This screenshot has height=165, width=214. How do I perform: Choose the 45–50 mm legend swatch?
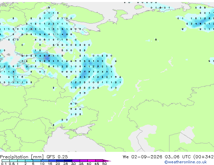tap(99, 161)
